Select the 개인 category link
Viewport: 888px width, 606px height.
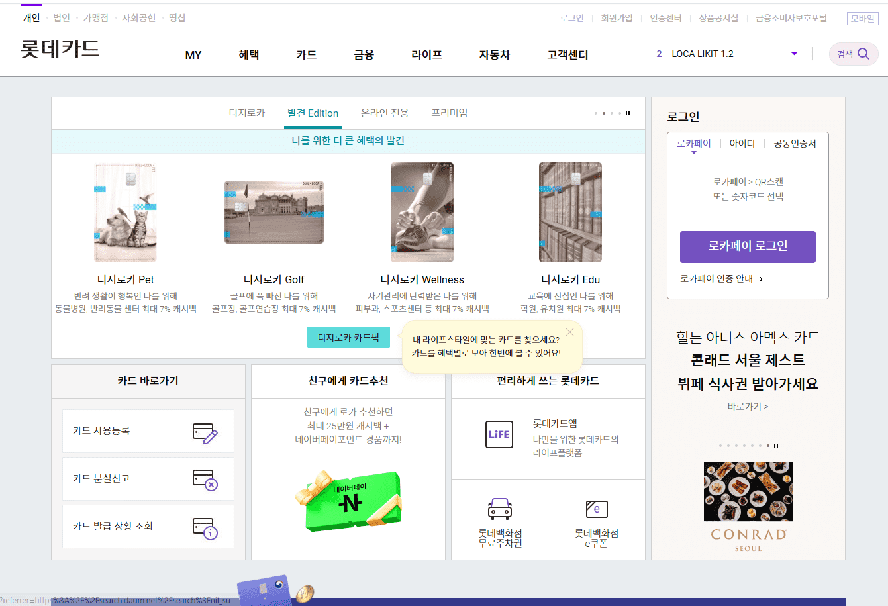(x=31, y=18)
